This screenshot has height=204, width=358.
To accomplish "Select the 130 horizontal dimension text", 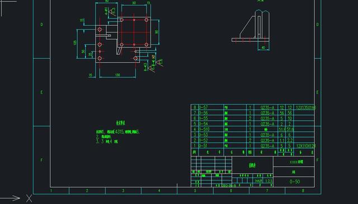I will coord(117,75).
